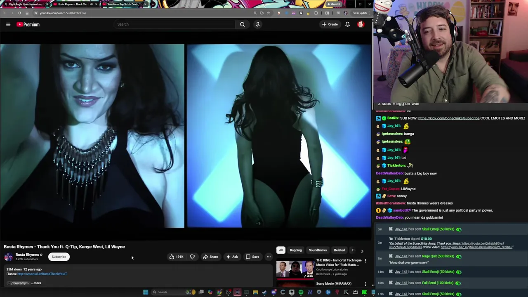Open the Windows Start button
528x297 pixels.
coord(145,292)
